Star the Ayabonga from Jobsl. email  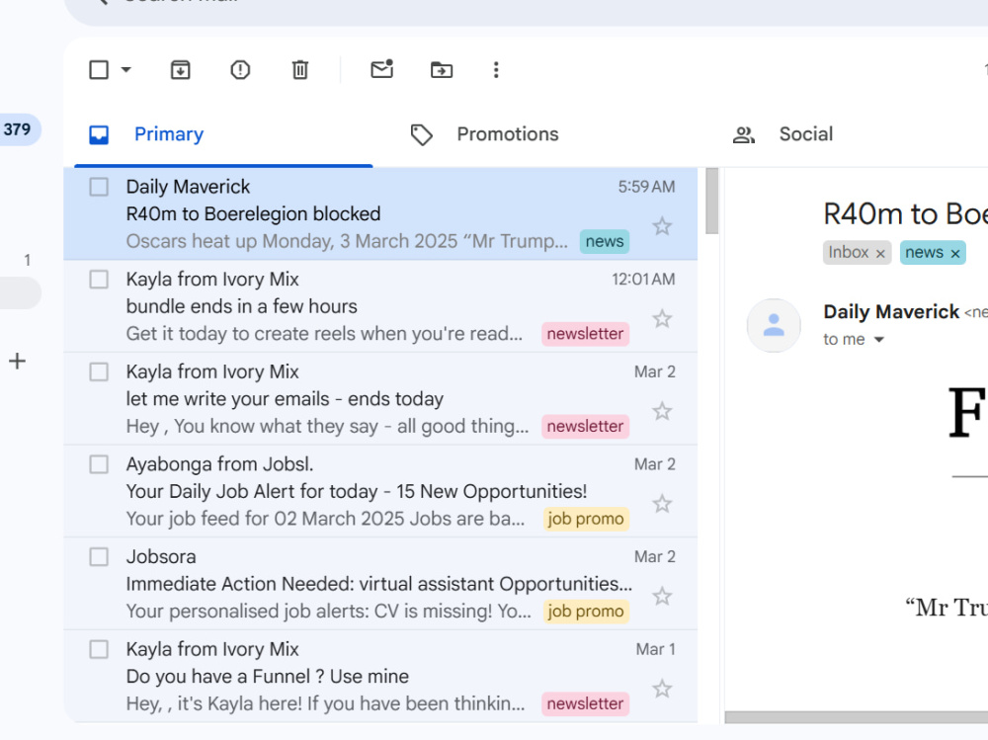662,504
